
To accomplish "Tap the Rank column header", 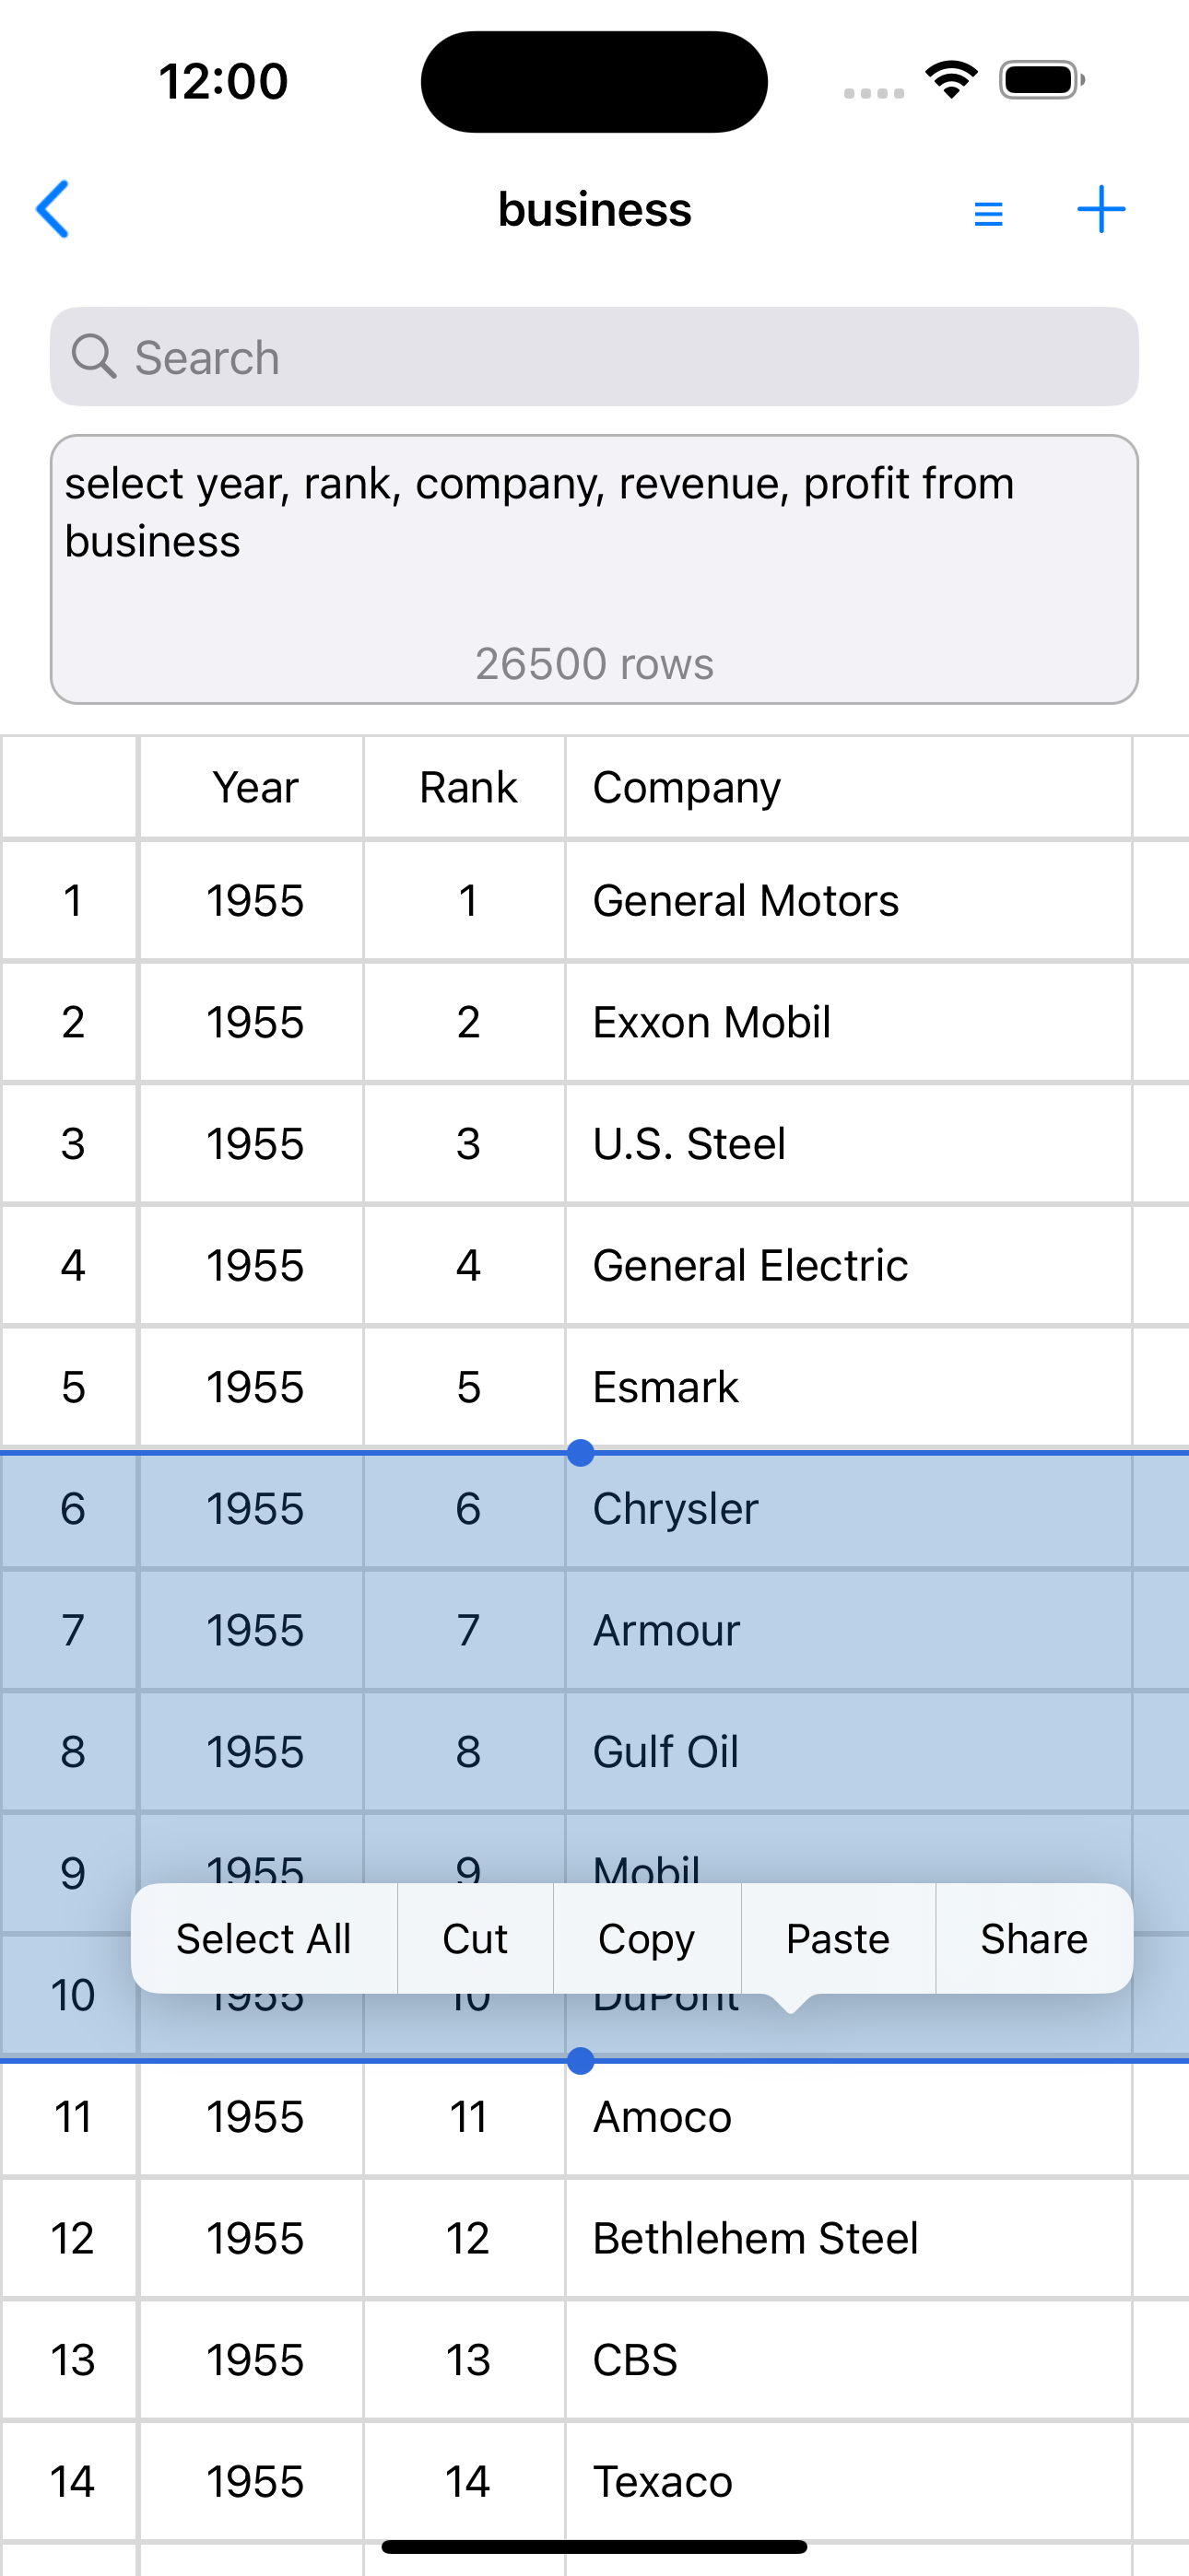I will click(467, 788).
